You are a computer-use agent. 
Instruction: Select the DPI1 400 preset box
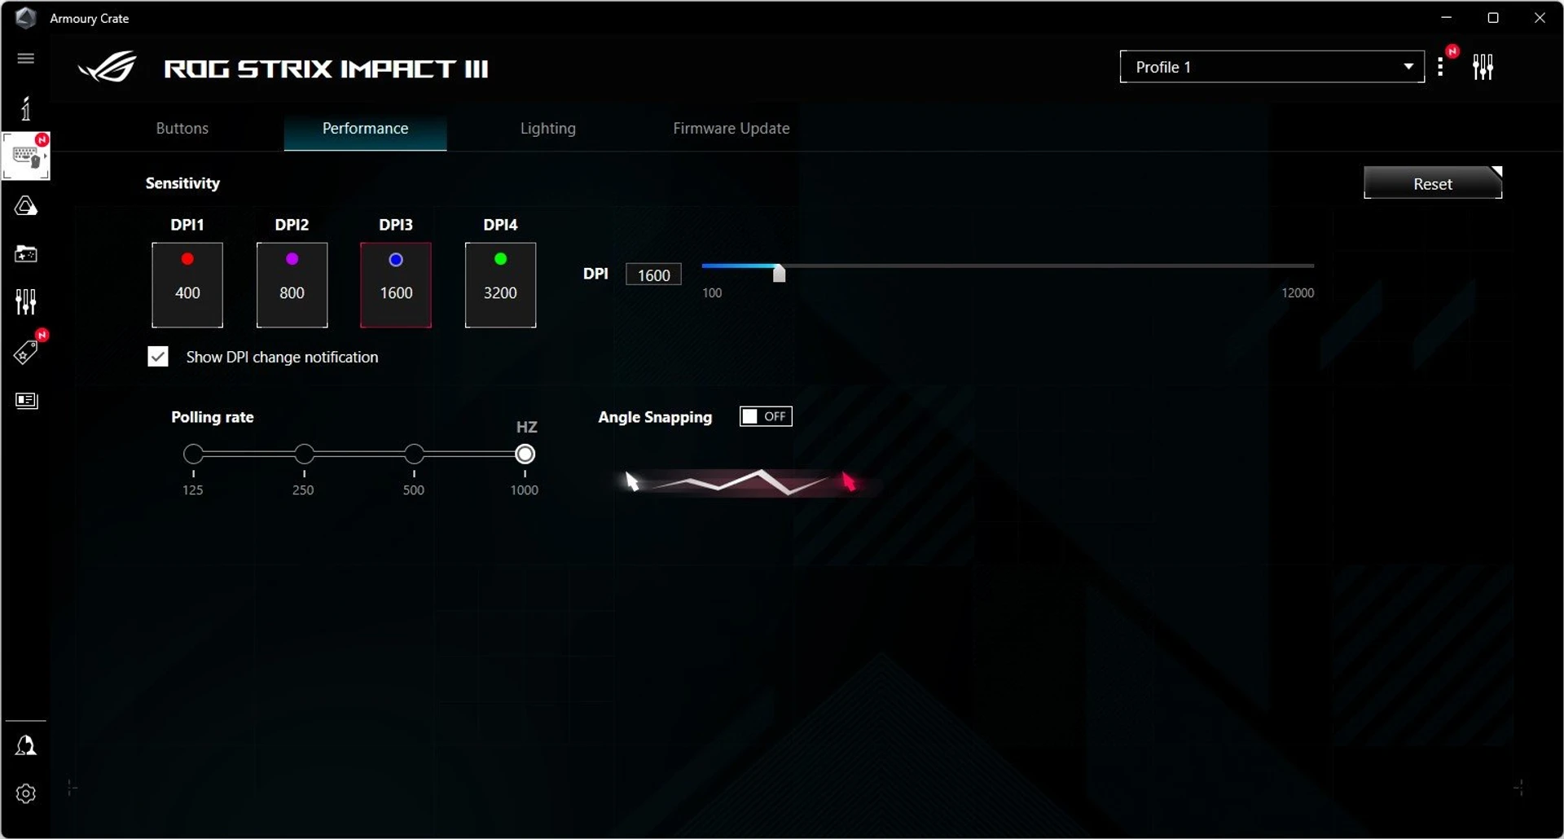click(187, 285)
